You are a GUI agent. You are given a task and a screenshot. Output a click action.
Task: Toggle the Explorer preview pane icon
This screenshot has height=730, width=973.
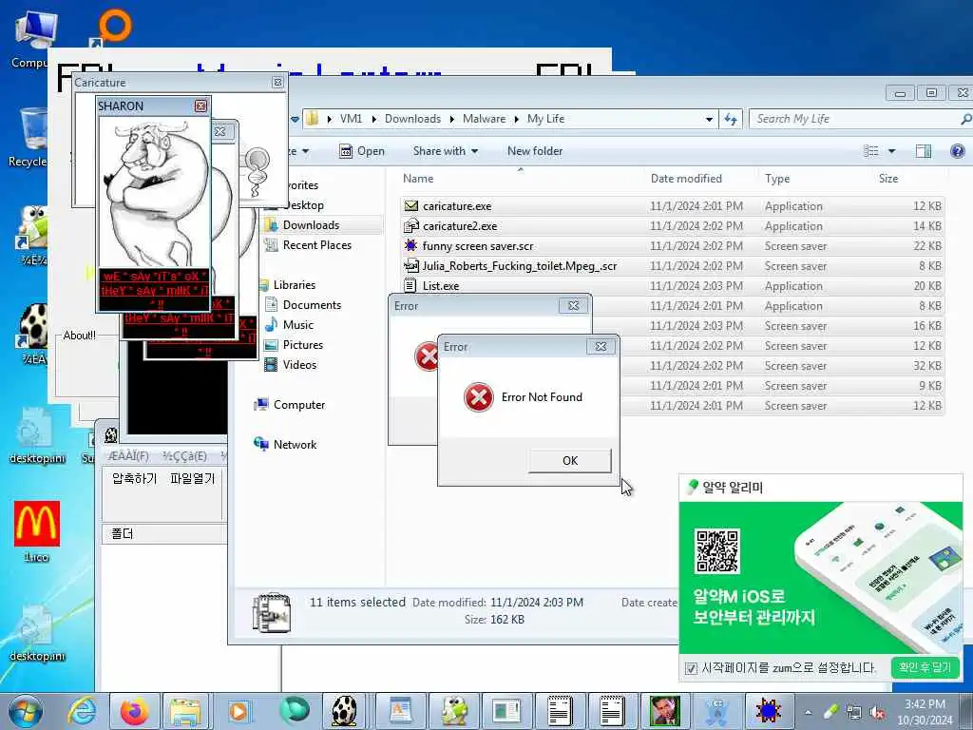coord(924,151)
